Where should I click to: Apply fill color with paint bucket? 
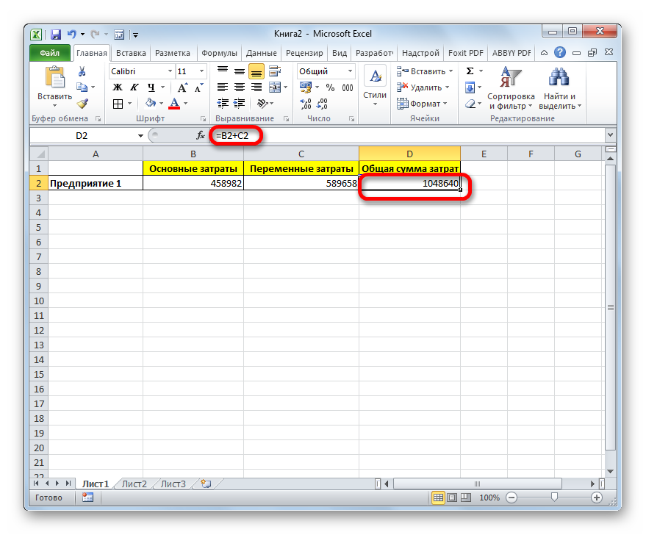click(151, 103)
